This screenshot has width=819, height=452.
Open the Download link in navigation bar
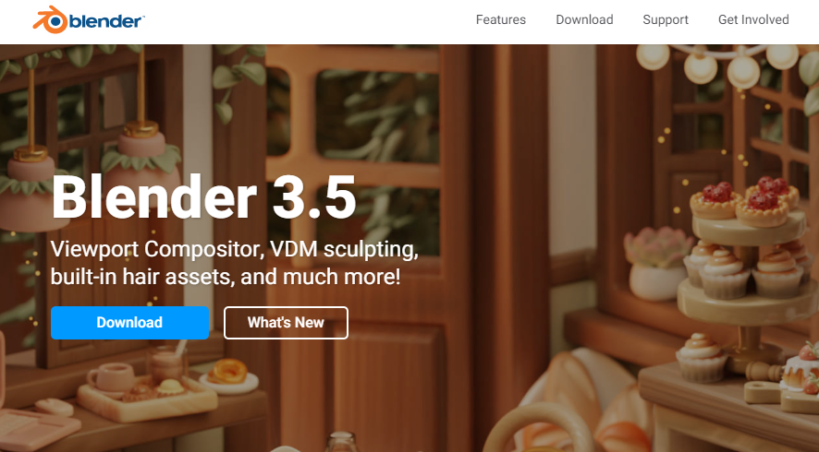coord(584,19)
